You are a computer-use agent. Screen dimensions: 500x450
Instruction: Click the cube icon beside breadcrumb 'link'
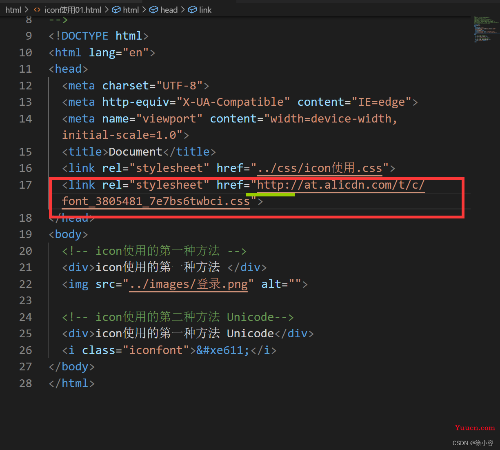click(x=192, y=10)
